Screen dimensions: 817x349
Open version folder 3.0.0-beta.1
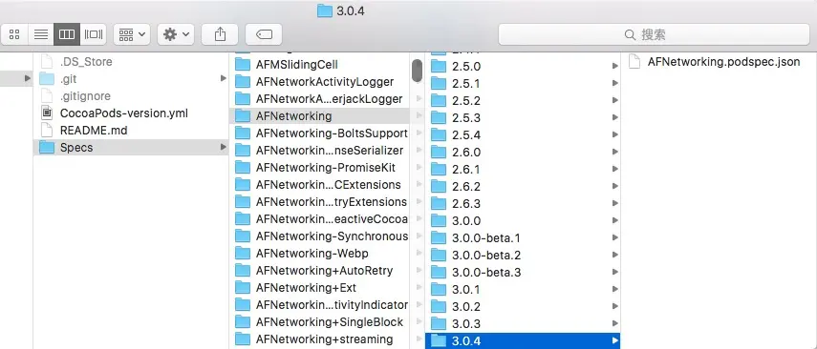523,238
